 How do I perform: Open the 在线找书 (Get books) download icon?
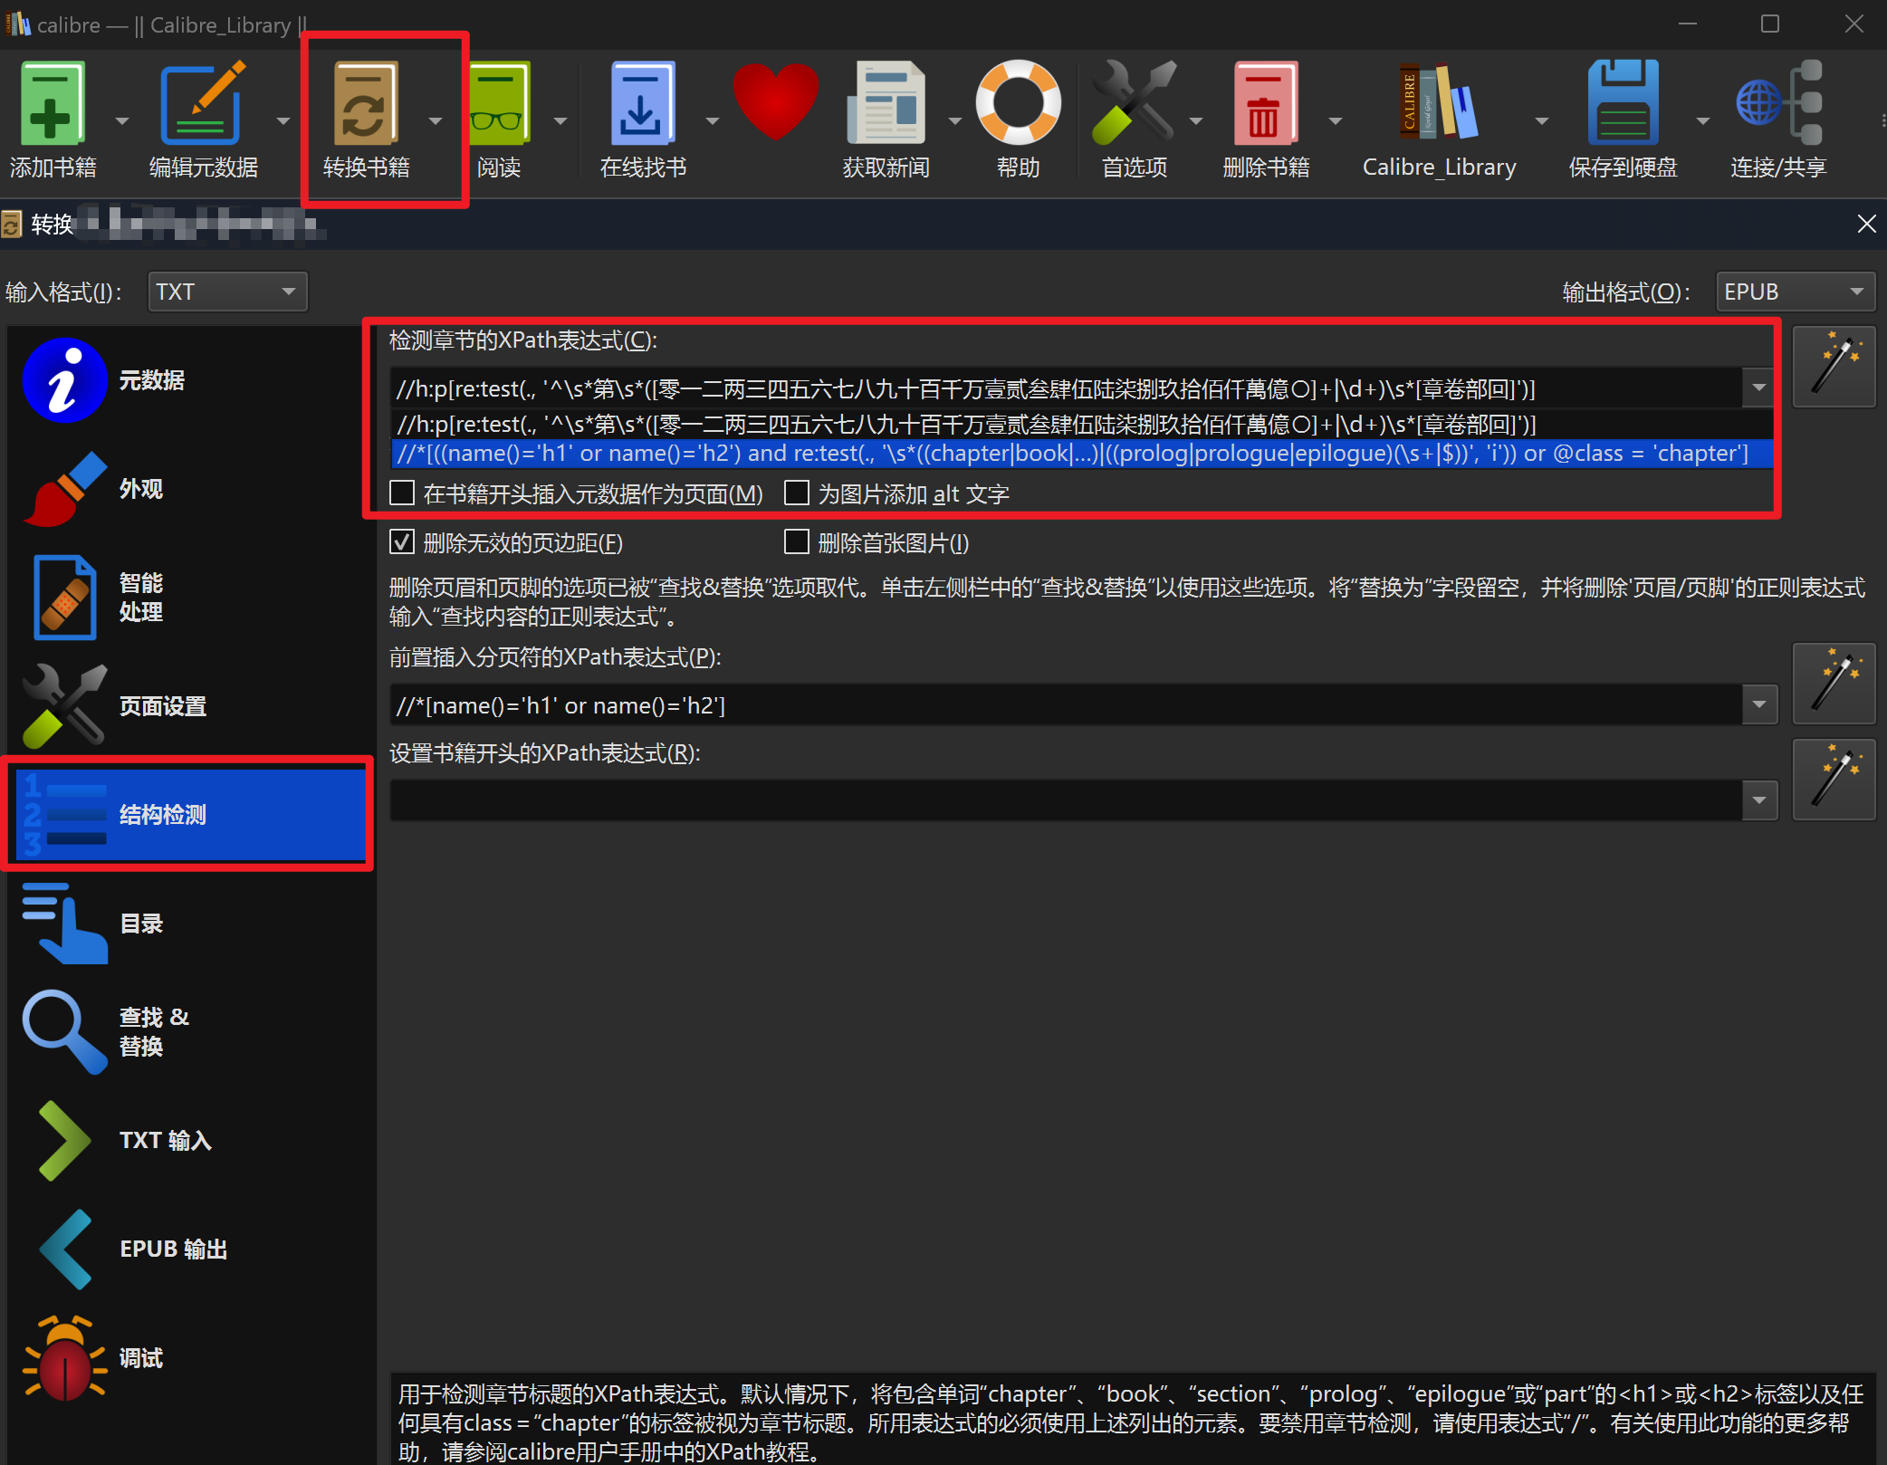coord(641,104)
